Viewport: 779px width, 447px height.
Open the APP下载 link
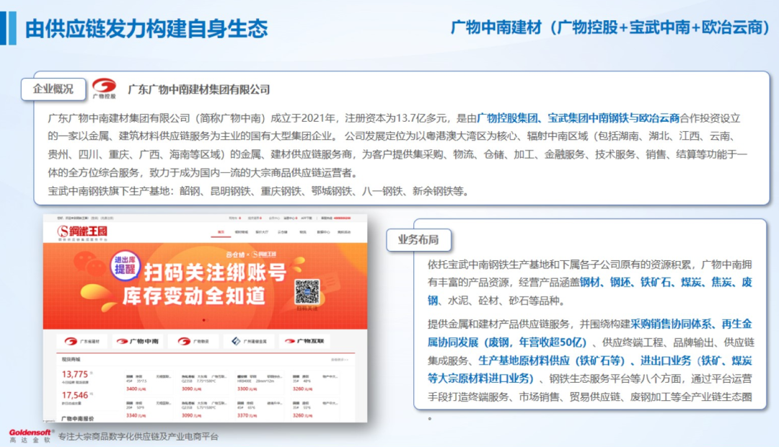(x=307, y=218)
